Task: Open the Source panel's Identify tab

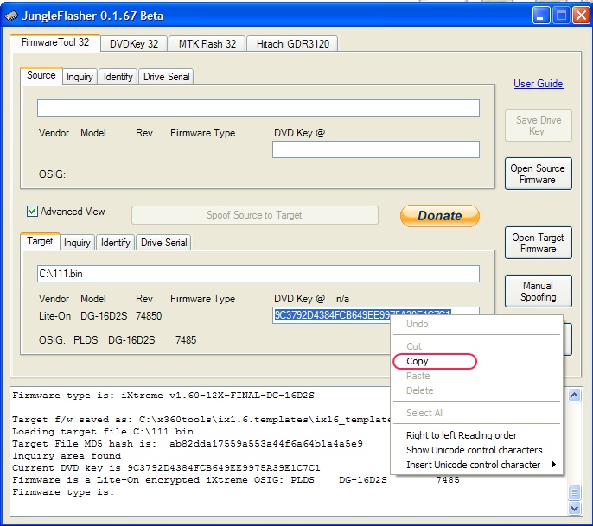Action: pyautogui.click(x=118, y=77)
